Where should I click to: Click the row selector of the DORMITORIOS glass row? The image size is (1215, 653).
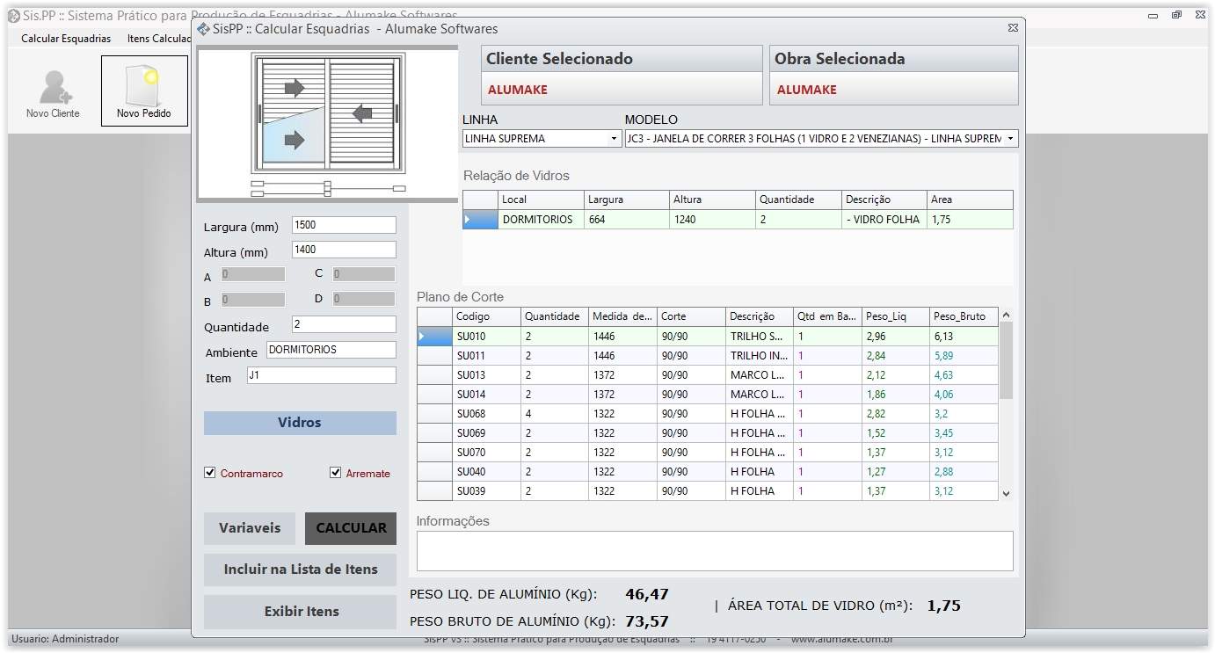pyautogui.click(x=480, y=220)
